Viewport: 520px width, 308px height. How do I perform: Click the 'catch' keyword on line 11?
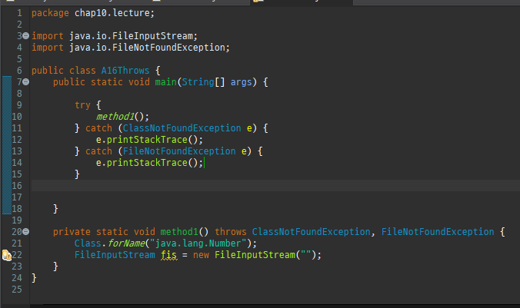(x=98, y=128)
